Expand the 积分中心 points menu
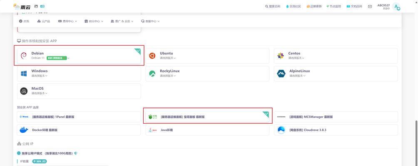The height and width of the screenshot is (166, 418). click(94, 21)
